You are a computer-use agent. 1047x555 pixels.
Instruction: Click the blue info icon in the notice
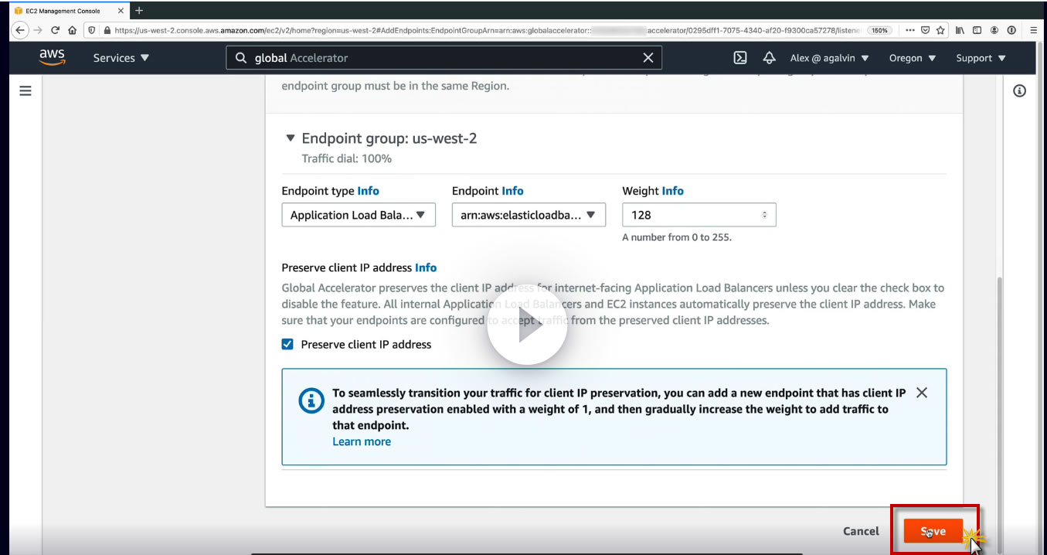311,400
